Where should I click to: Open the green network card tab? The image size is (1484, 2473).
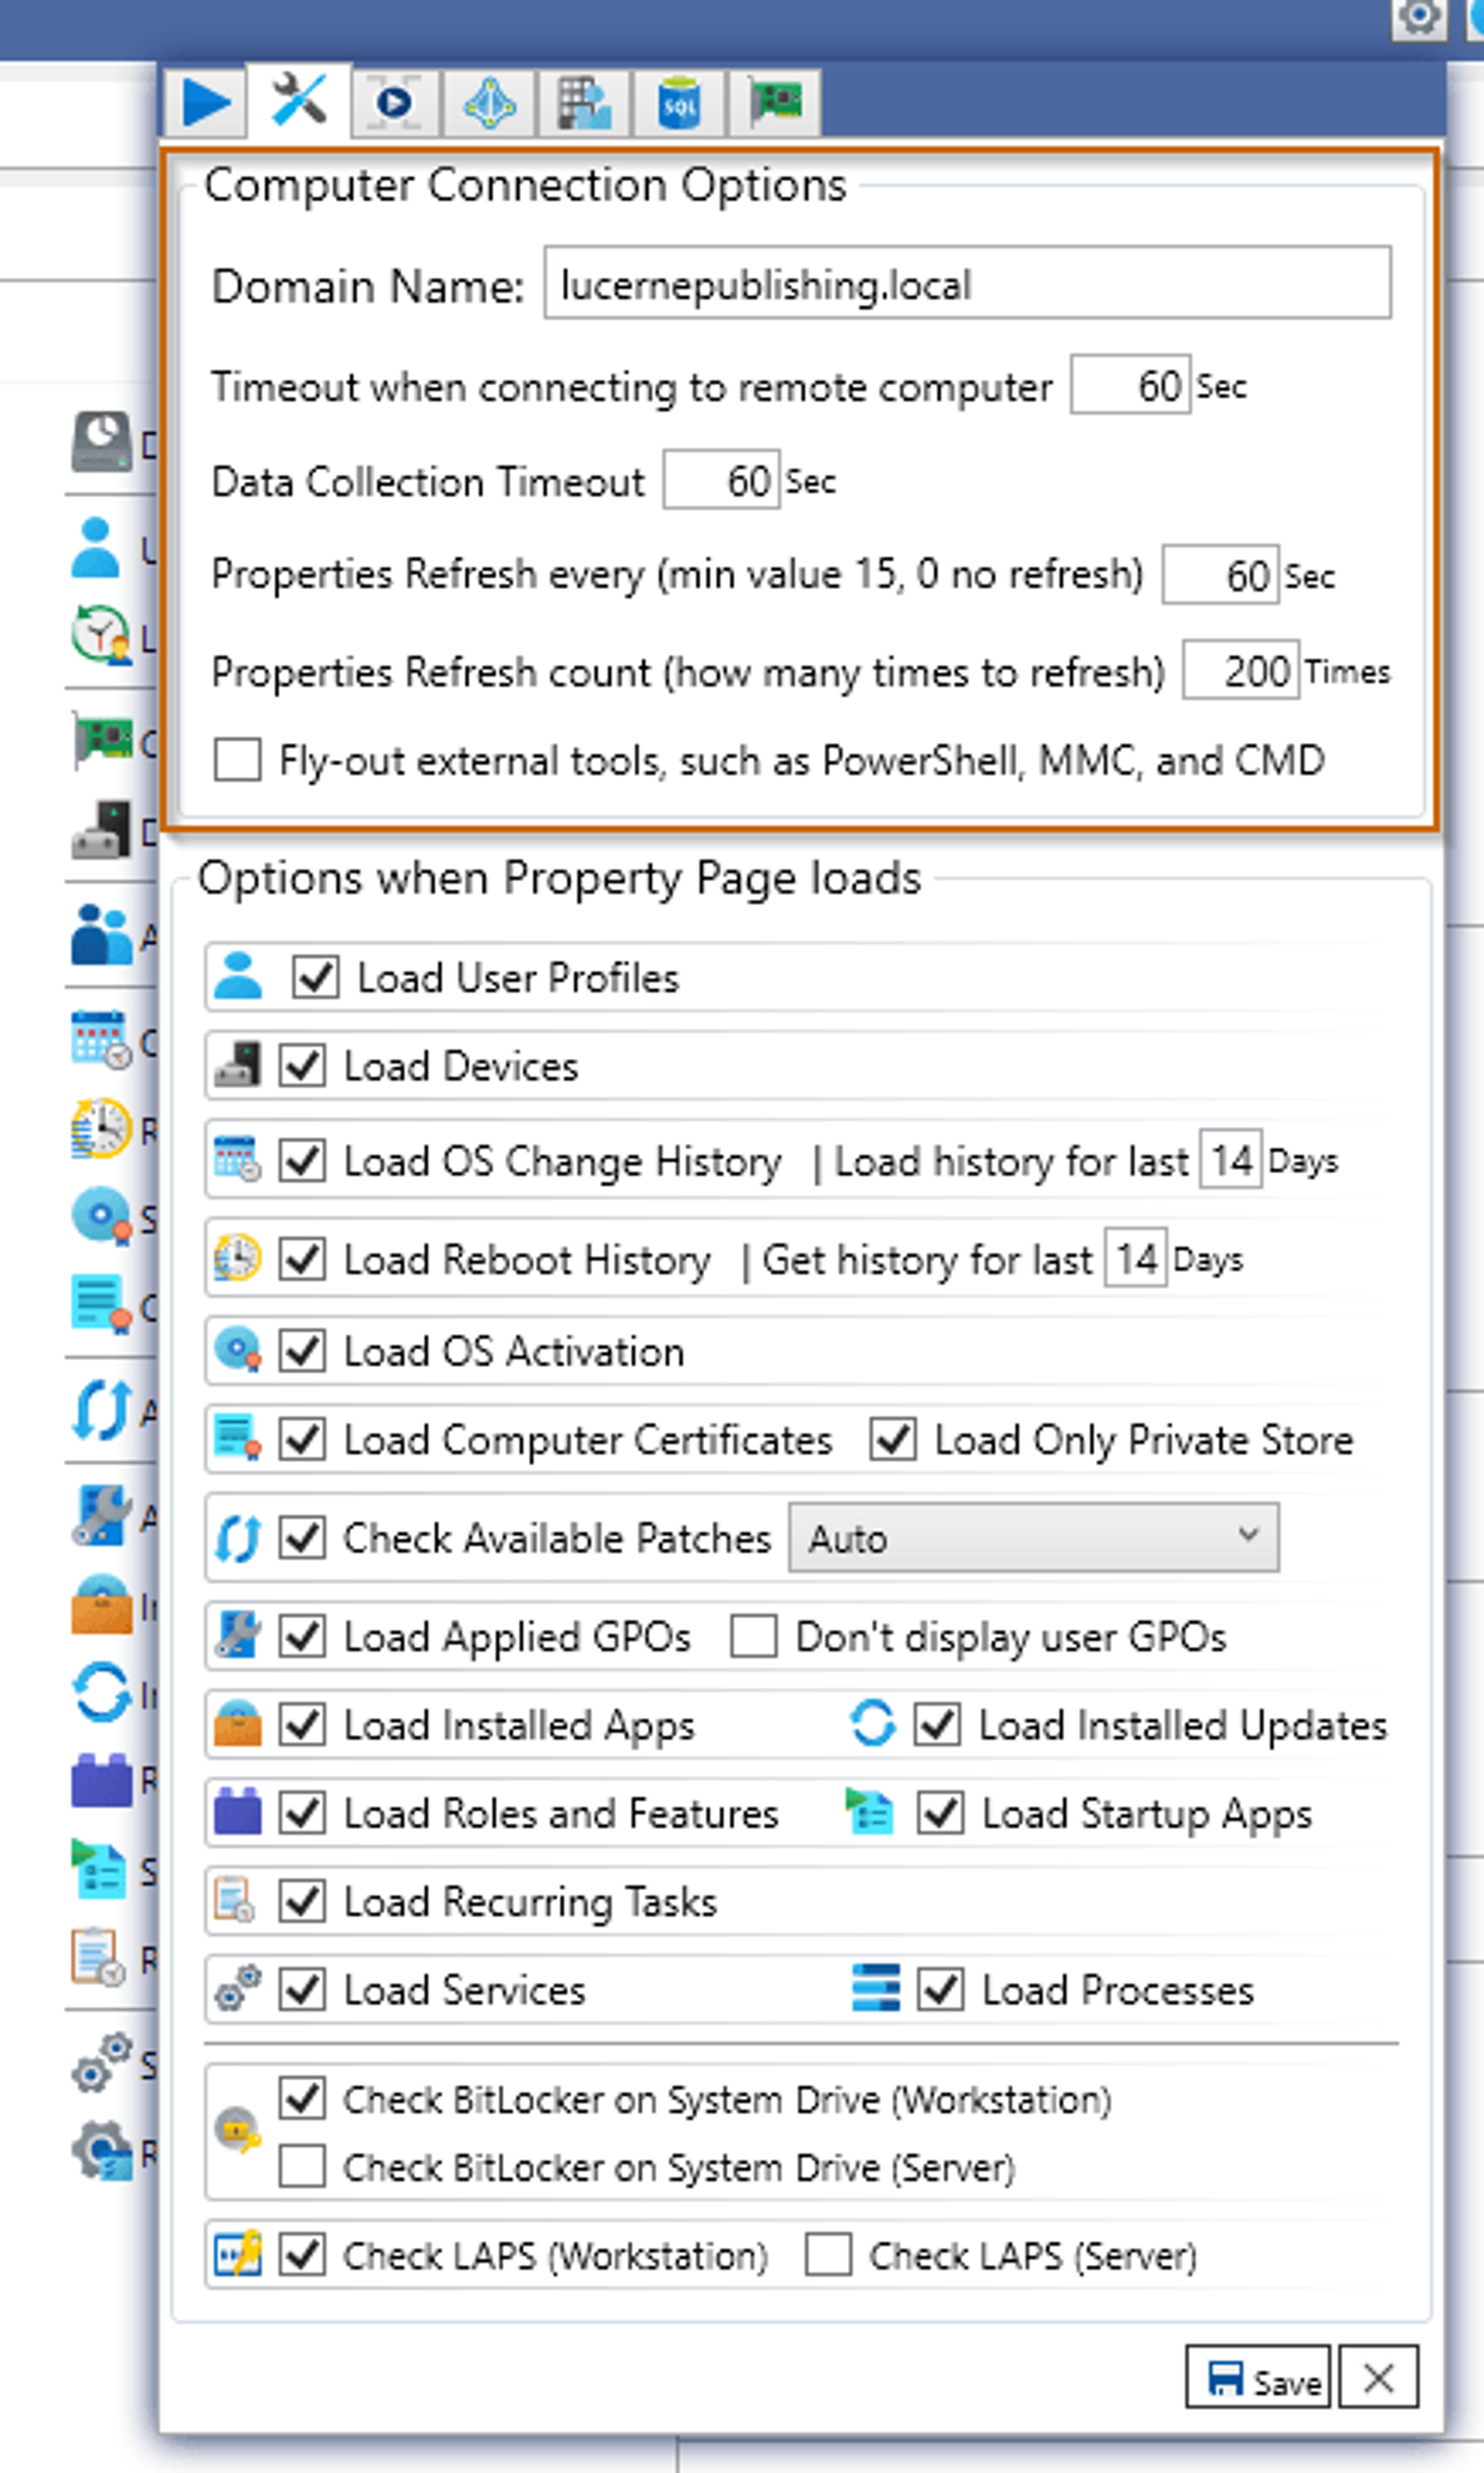click(775, 102)
